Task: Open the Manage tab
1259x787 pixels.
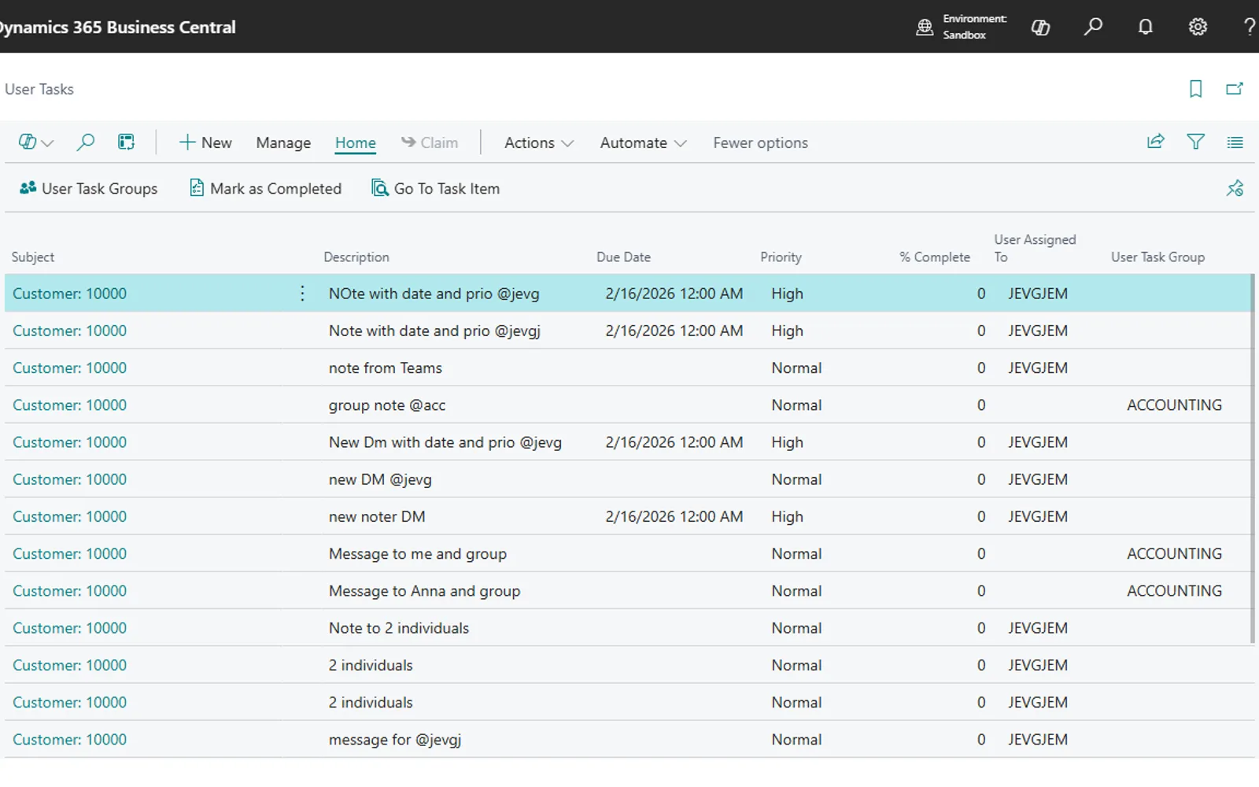Action: tap(283, 142)
